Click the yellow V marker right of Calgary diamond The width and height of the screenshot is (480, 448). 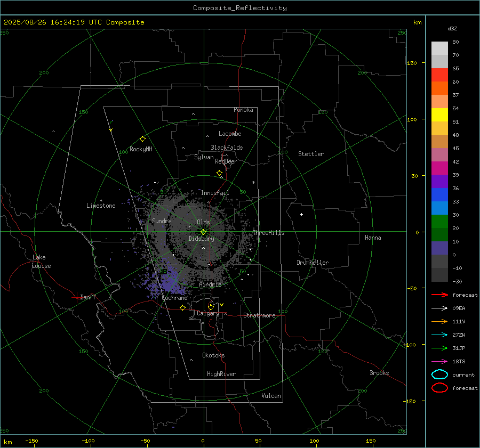click(222, 305)
